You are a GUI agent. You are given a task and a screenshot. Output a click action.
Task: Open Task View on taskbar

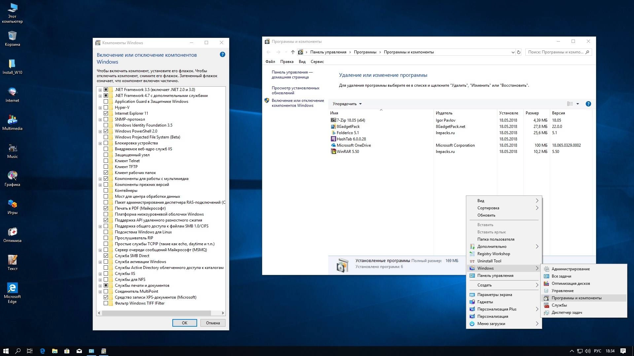(30, 351)
